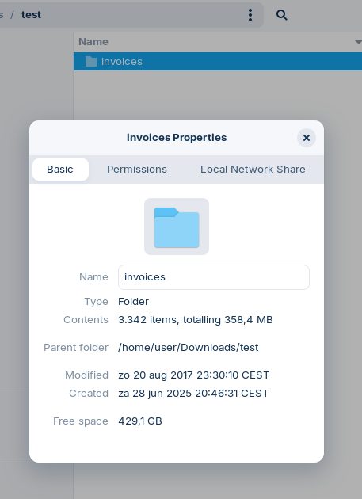Click the Name column header

tap(218, 42)
